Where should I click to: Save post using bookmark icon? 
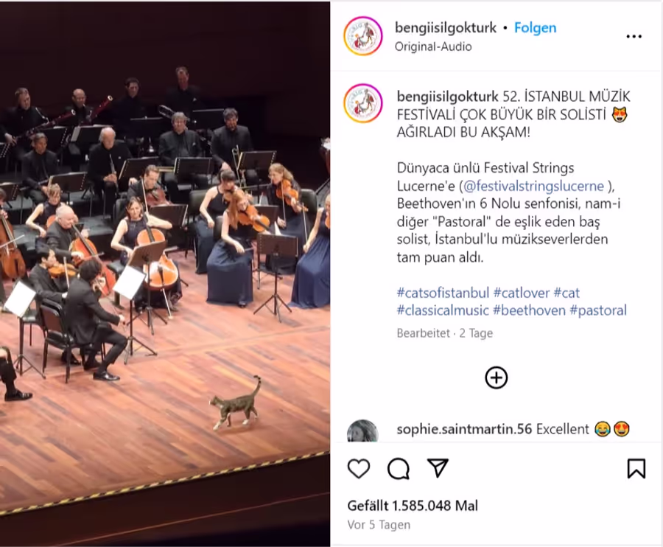point(636,469)
